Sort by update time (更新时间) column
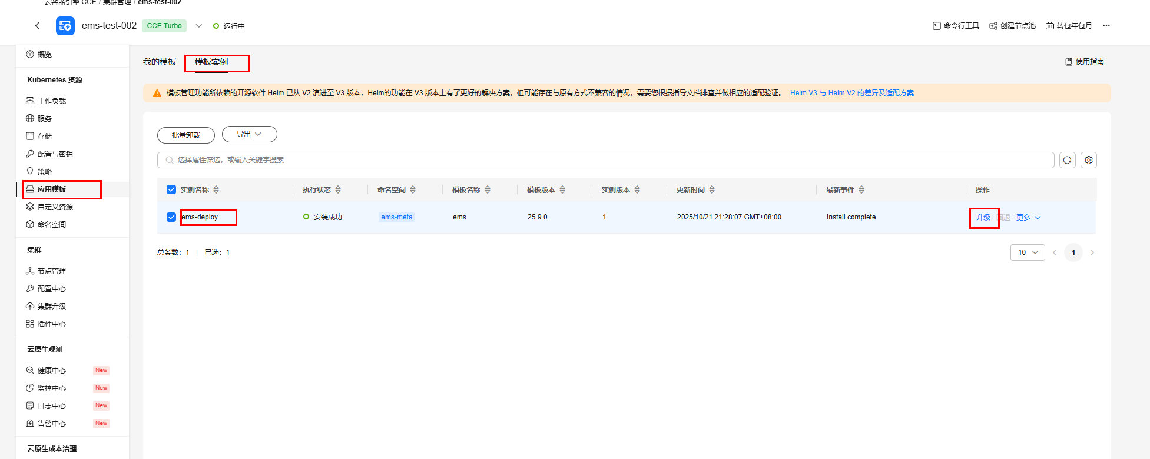 pyautogui.click(x=712, y=189)
